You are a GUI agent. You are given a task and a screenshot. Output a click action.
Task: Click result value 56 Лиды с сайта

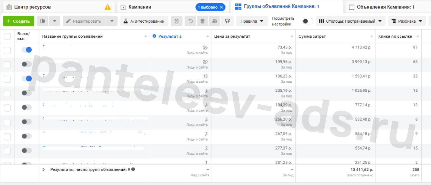(x=205, y=47)
